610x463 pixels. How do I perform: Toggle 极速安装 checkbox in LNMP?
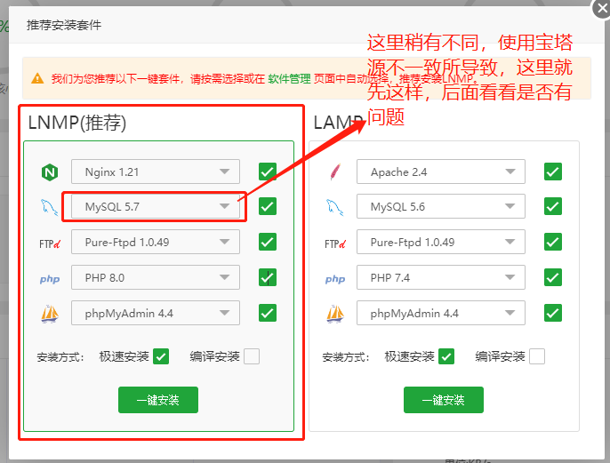161,356
